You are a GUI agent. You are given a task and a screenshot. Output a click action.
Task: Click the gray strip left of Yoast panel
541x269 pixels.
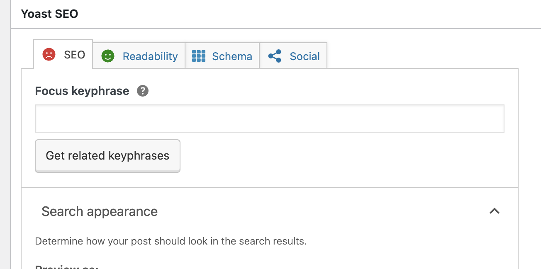point(5,134)
